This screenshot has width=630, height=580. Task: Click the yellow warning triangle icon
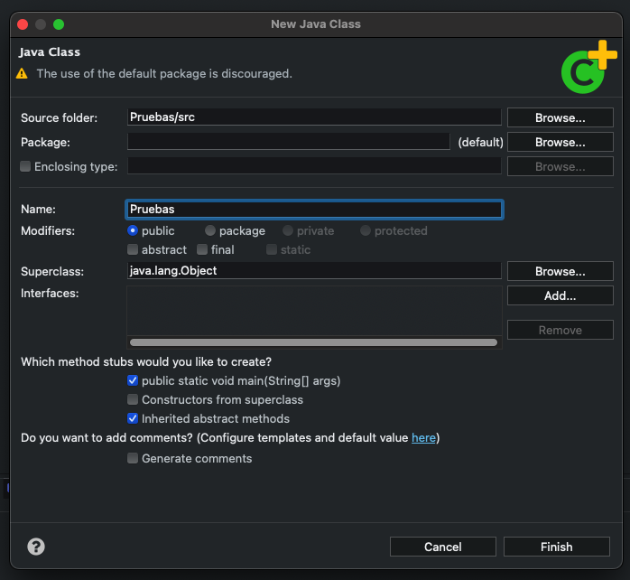point(22,73)
